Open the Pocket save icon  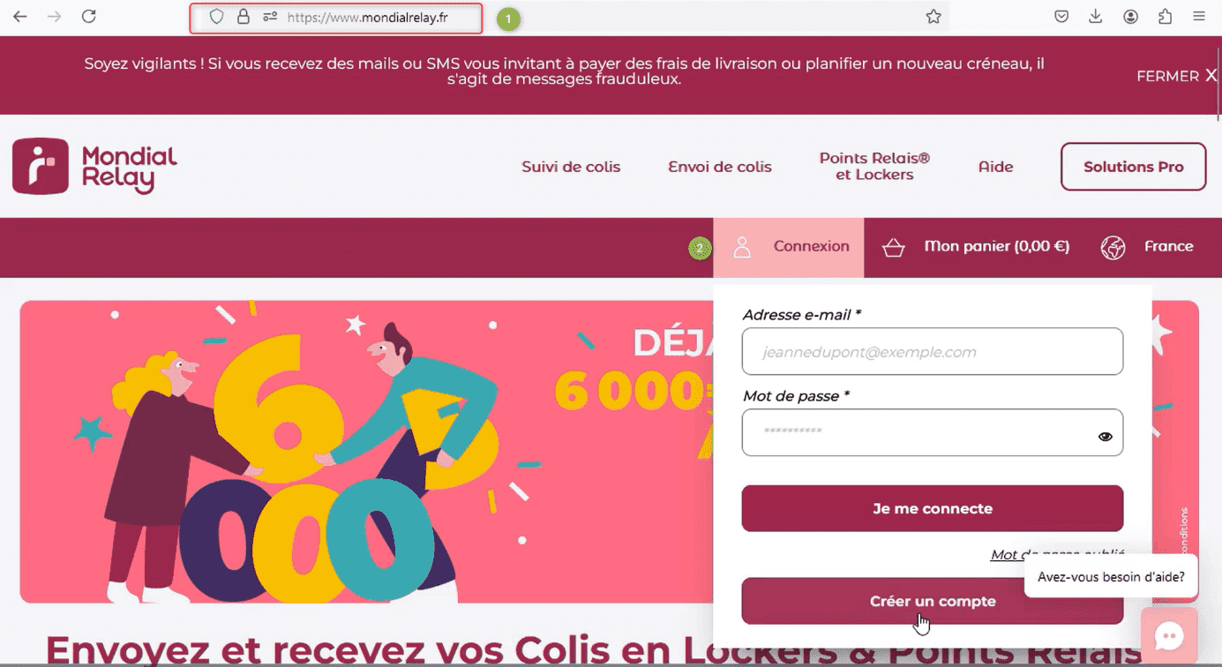(1062, 17)
